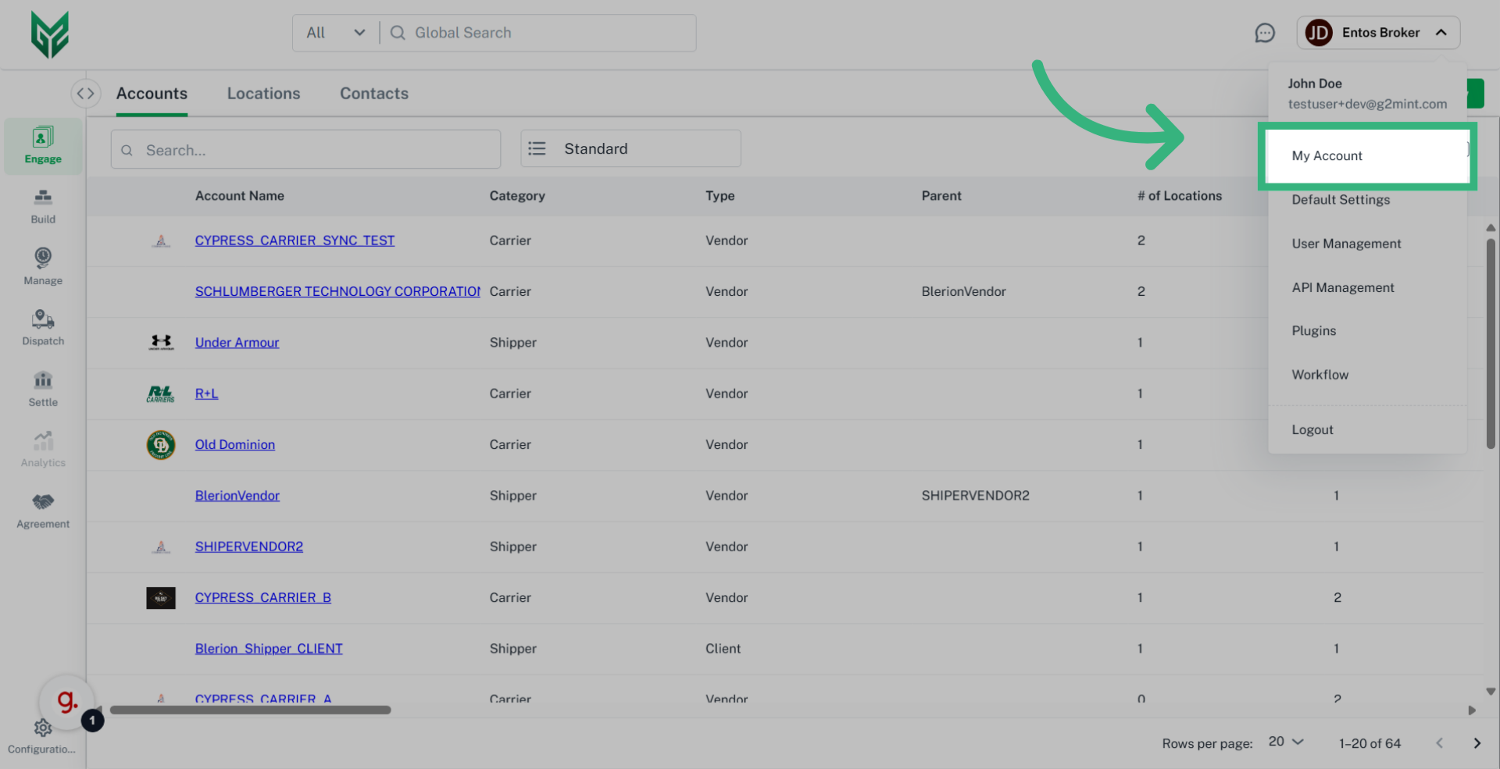Image resolution: width=1500 pixels, height=769 pixels.
Task: Go to Manage section in sidebar
Action: (x=43, y=267)
